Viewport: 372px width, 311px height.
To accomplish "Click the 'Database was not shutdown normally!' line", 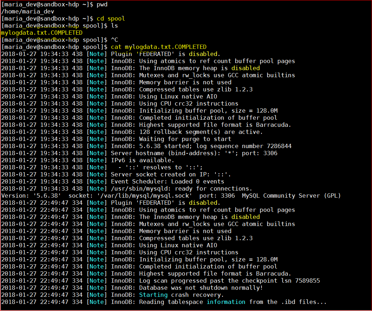I will pyautogui.click(x=132, y=288).
